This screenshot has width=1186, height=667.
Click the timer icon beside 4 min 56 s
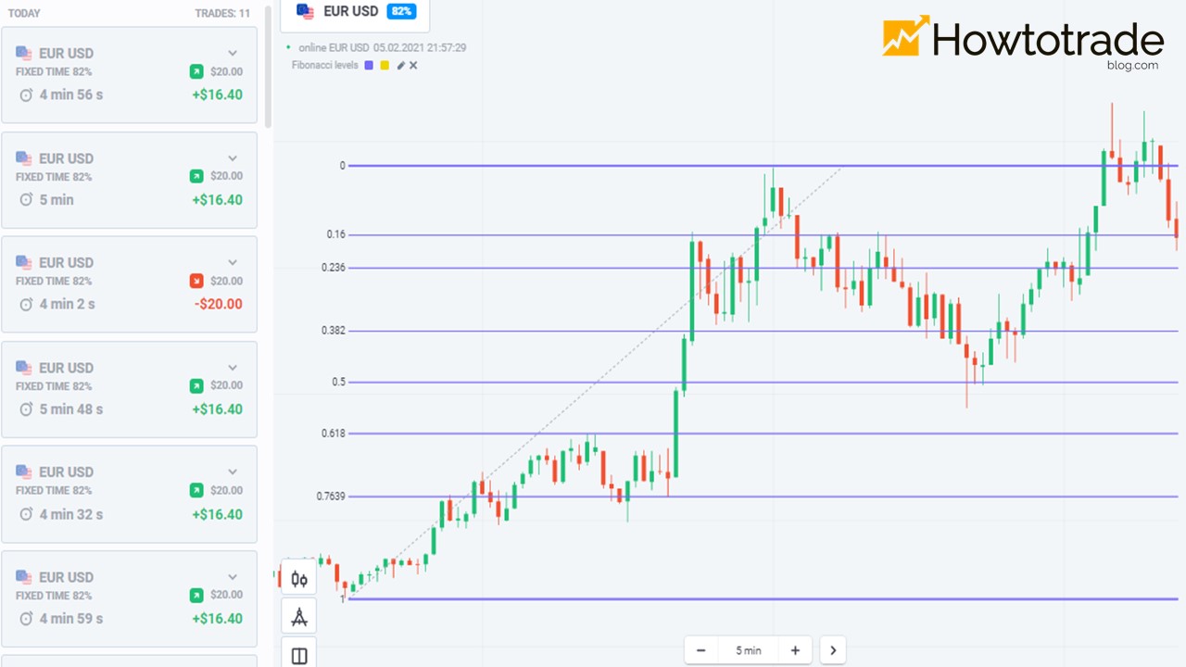(x=26, y=94)
